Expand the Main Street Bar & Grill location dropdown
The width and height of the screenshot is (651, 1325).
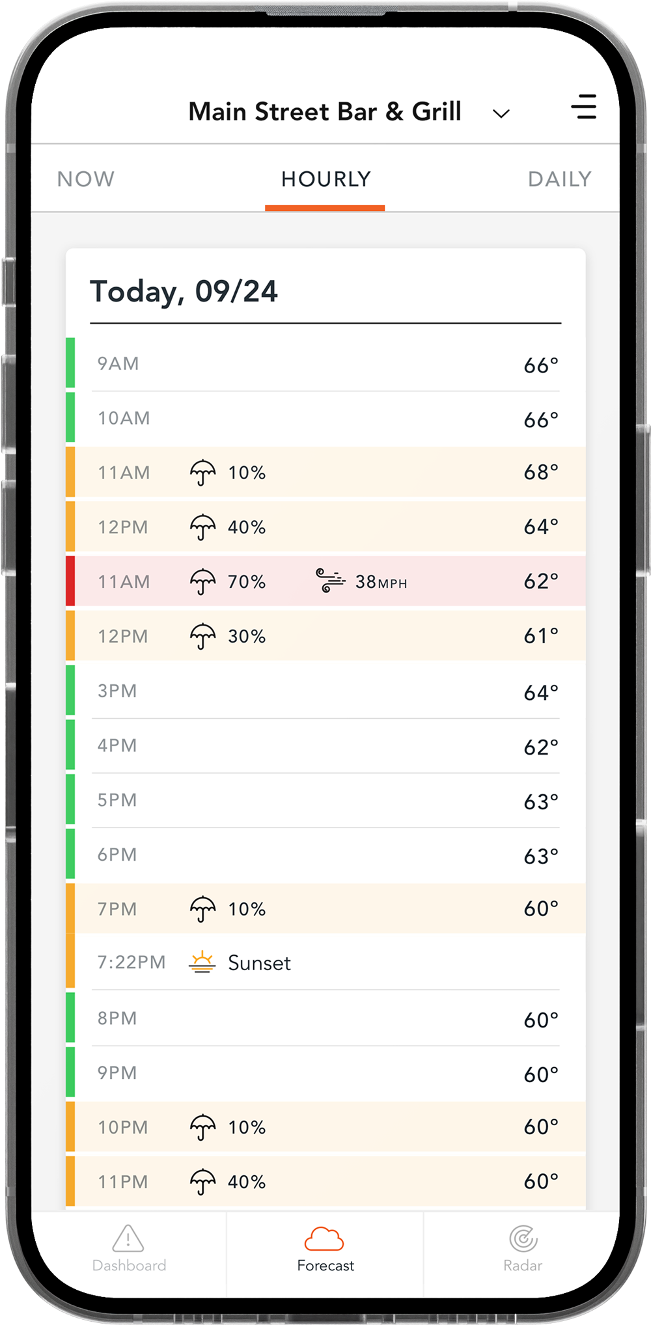tap(501, 114)
